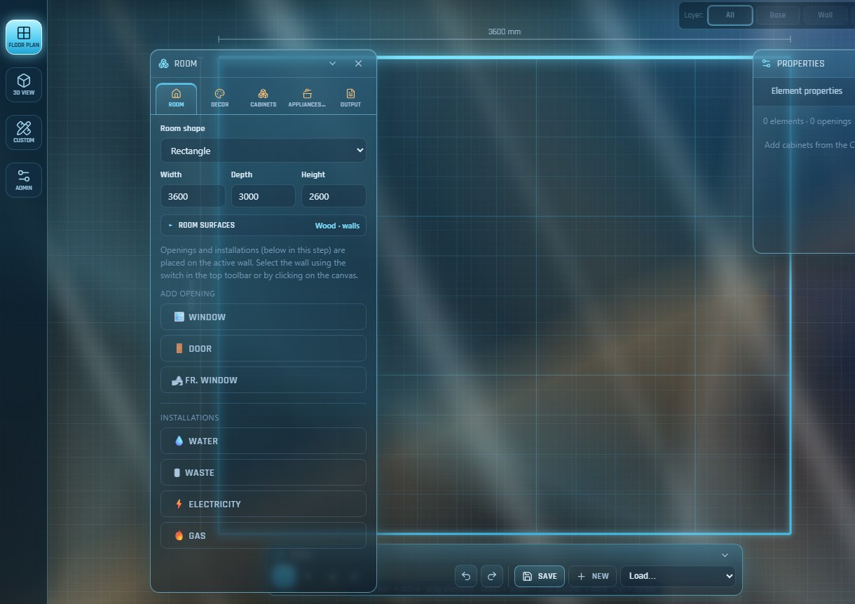The height and width of the screenshot is (604, 855).
Task: Add a Fr. Window opening
Action: (x=264, y=380)
